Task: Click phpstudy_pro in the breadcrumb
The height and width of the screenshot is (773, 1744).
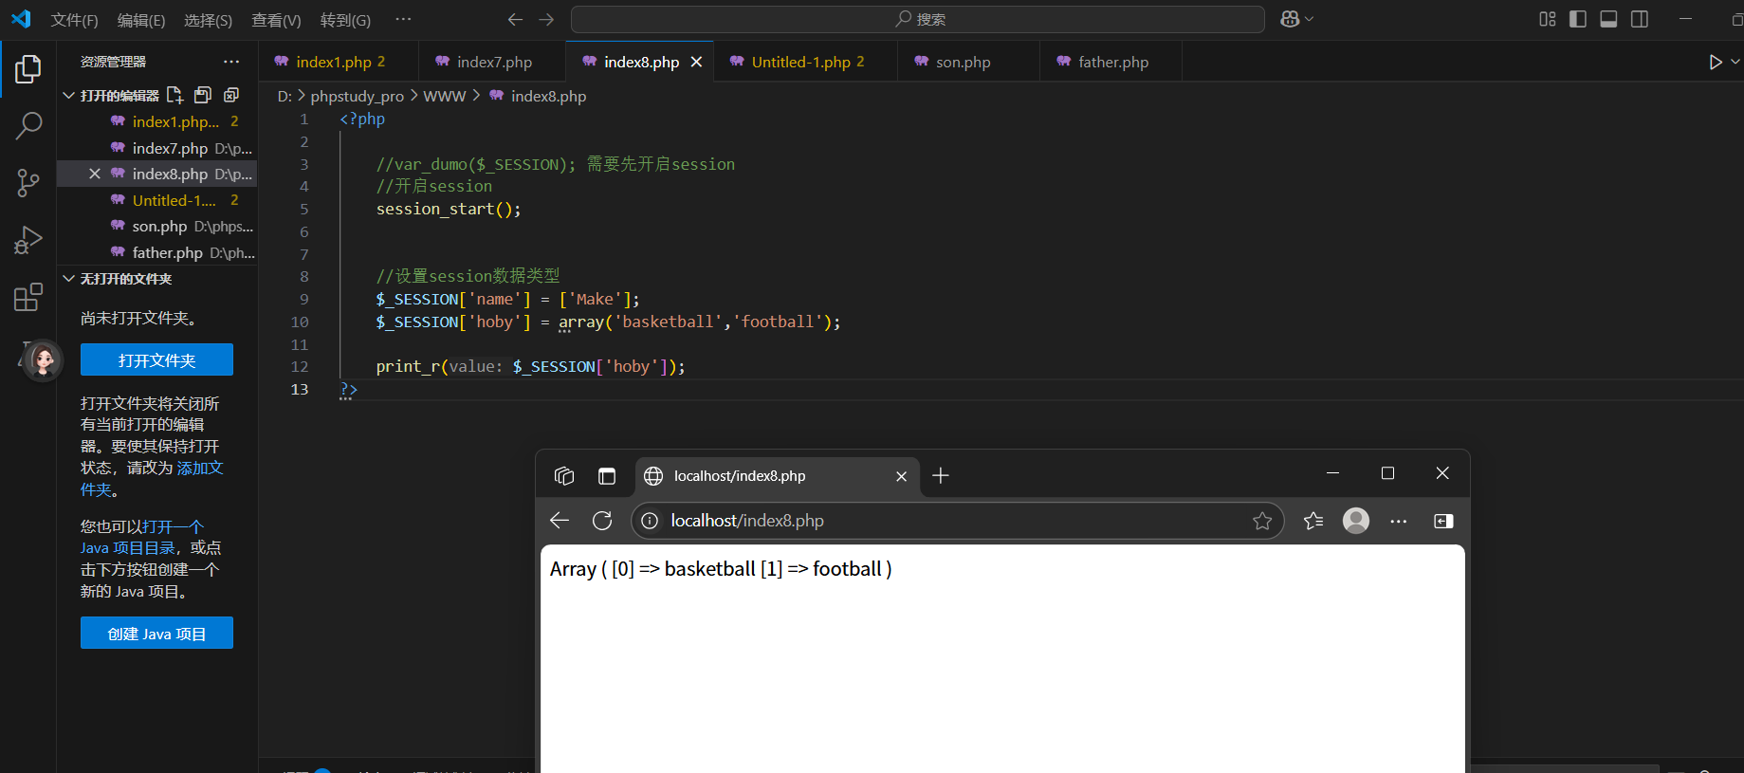Action: coord(358,96)
